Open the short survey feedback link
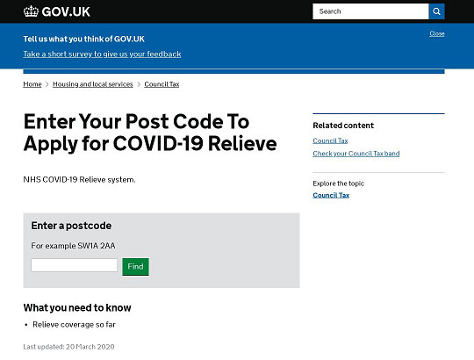Viewport: 474px width, 360px height. pyautogui.click(x=102, y=54)
